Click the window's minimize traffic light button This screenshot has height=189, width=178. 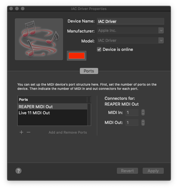[17, 9]
